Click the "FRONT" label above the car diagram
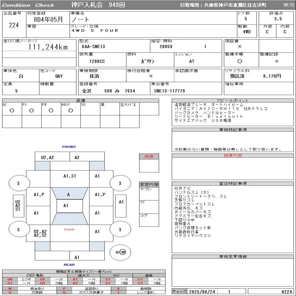296x296 pixels. [69, 147]
